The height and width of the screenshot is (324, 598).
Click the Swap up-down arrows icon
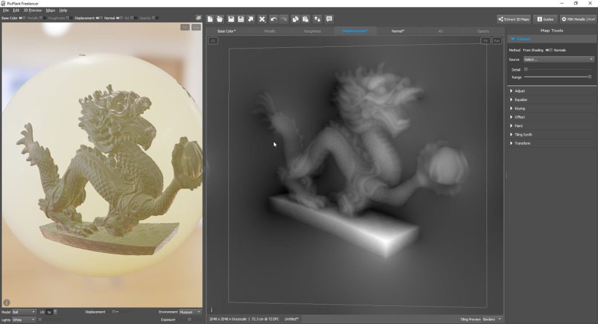pos(317,19)
